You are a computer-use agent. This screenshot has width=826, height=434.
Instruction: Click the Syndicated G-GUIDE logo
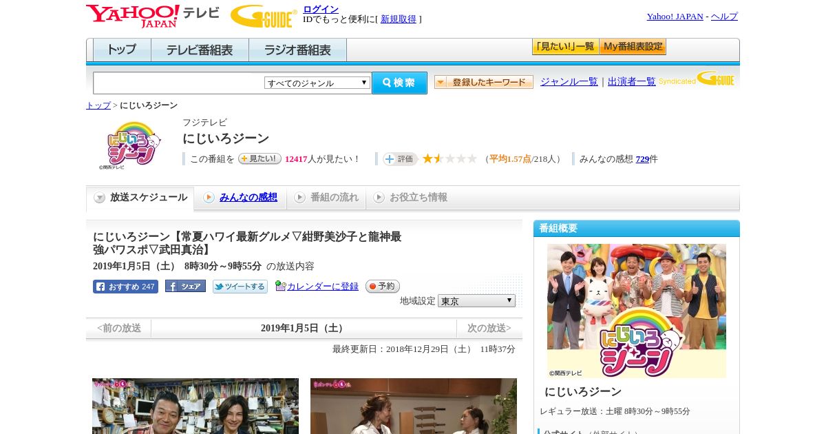tap(697, 79)
